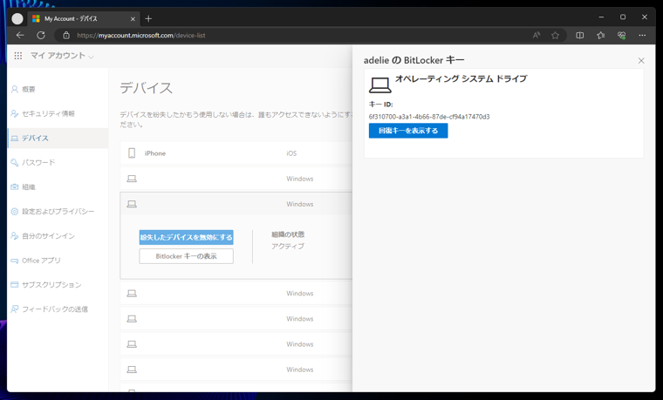This screenshot has width=663, height=400.
Task: Open the app launcher grid icon
Action: (18, 56)
